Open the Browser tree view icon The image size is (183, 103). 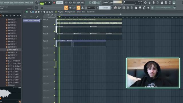coord(132,8)
